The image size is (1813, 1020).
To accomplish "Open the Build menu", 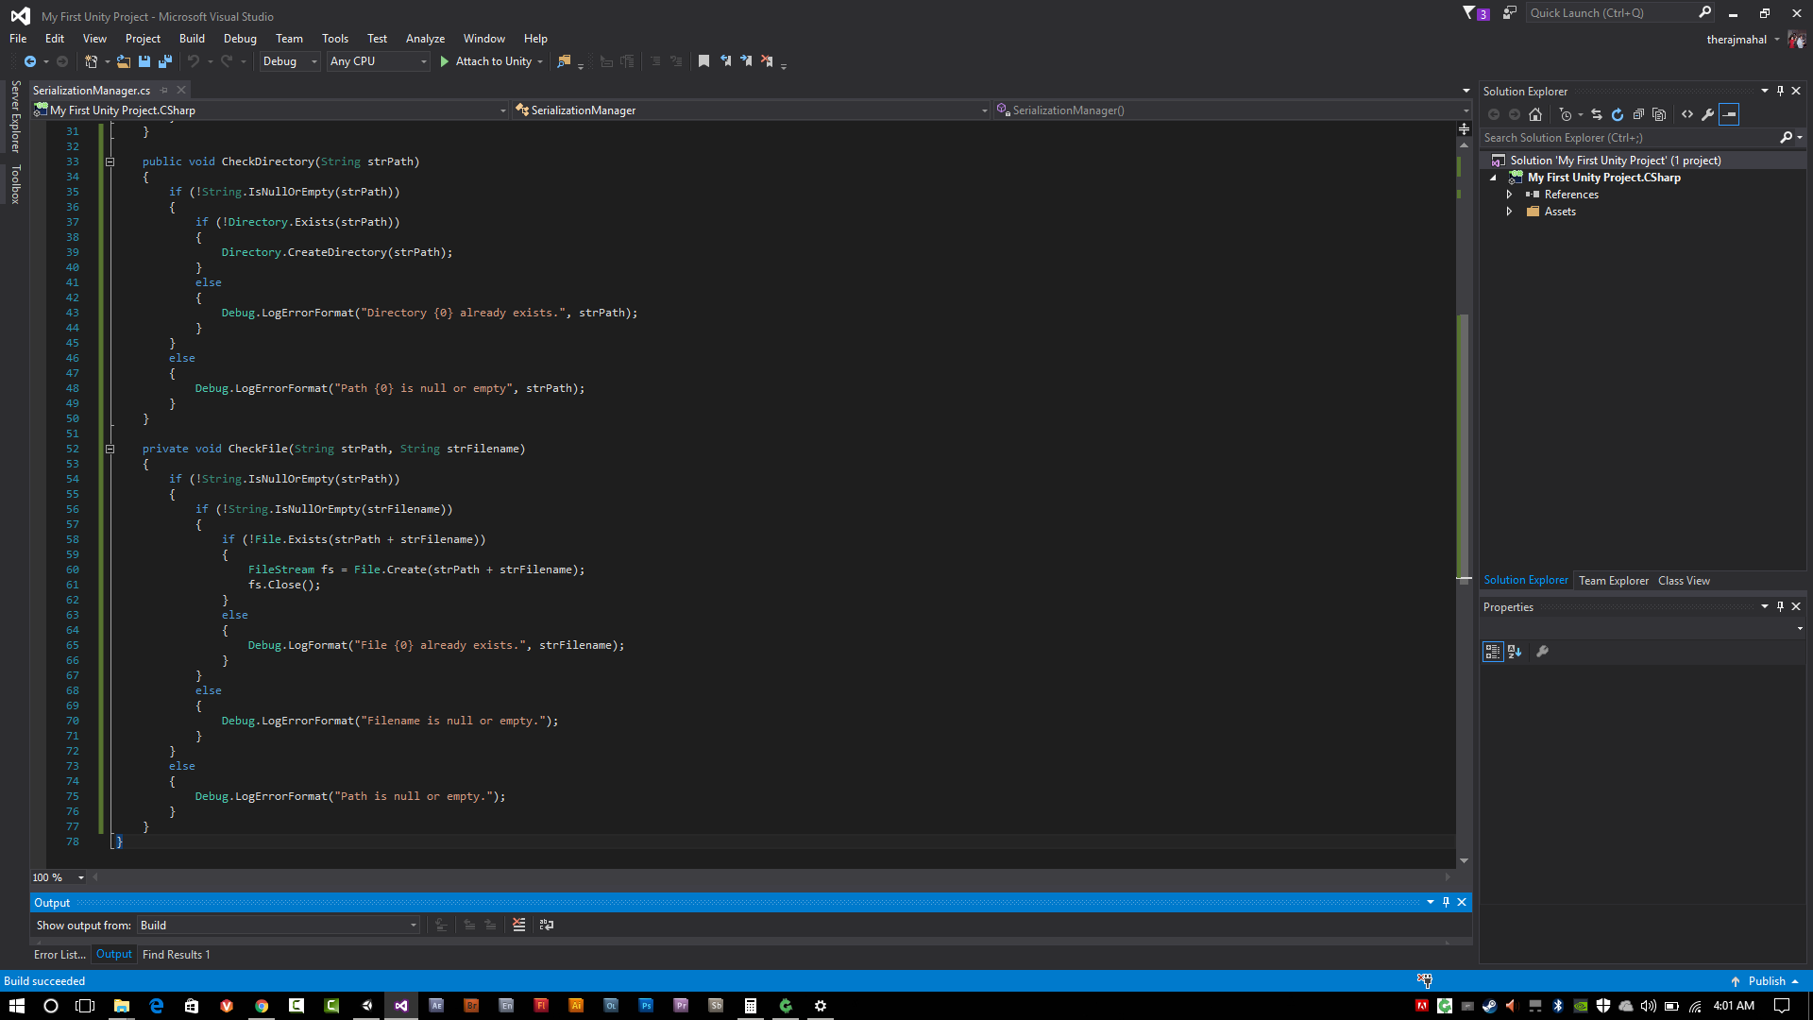I will [192, 39].
